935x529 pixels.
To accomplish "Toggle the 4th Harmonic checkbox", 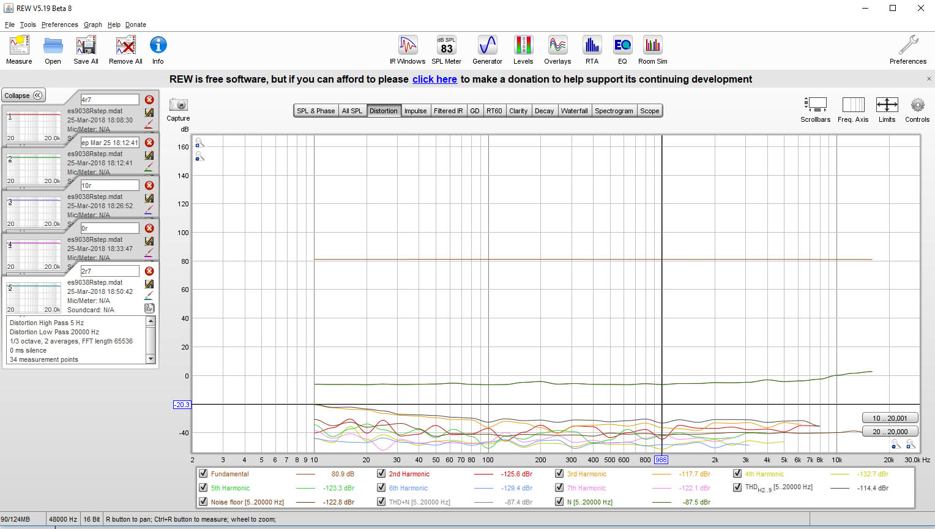I will point(737,473).
